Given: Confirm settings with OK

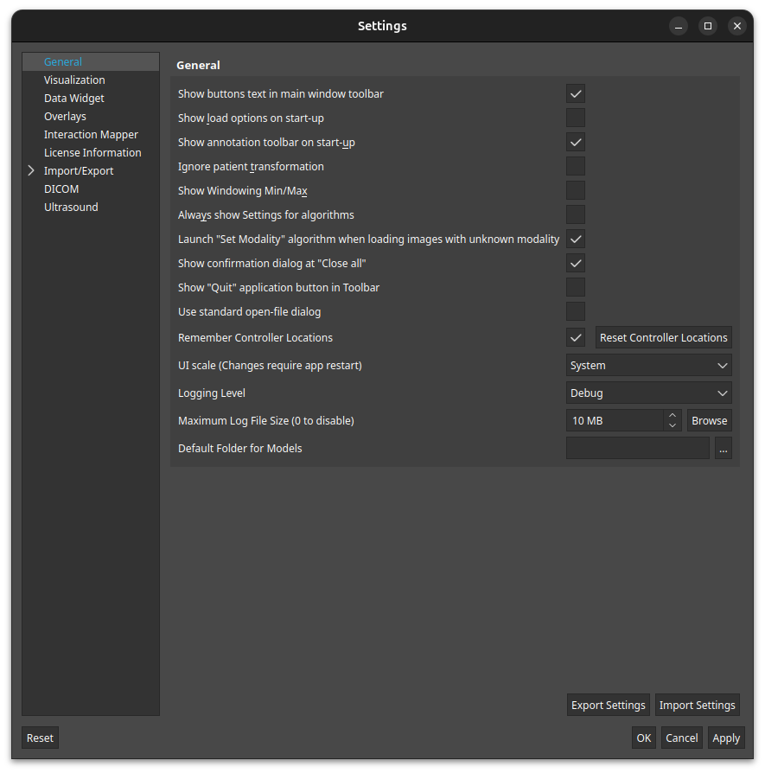Looking at the screenshot, I should tap(644, 738).
